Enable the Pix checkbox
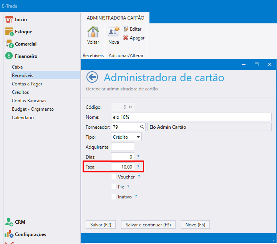Image resolution: width=277 pixels, height=244 pixels. click(x=114, y=187)
